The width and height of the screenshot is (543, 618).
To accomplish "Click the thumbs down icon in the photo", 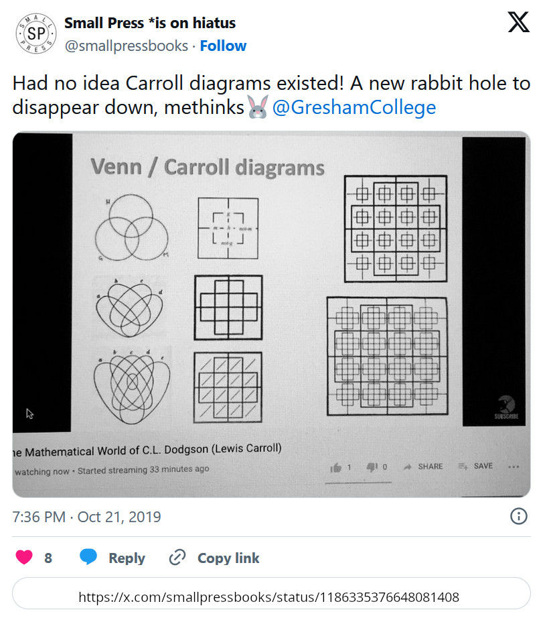I will coord(372,467).
